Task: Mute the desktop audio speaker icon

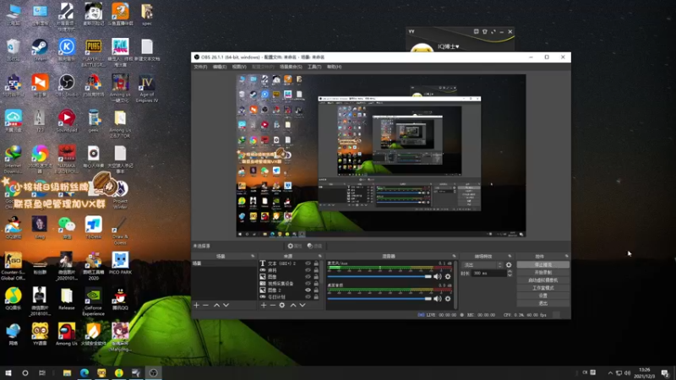Action: pyautogui.click(x=438, y=299)
